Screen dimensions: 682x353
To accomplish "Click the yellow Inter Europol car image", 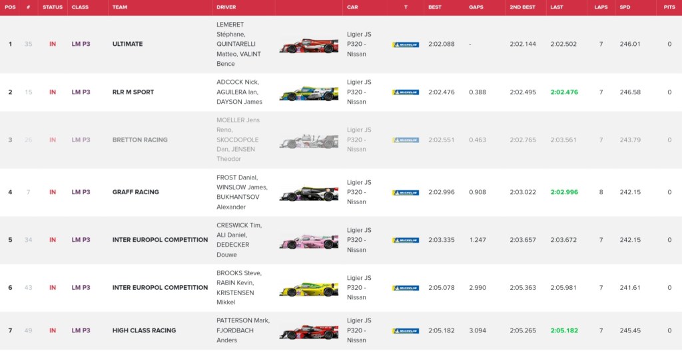I will pos(309,290).
